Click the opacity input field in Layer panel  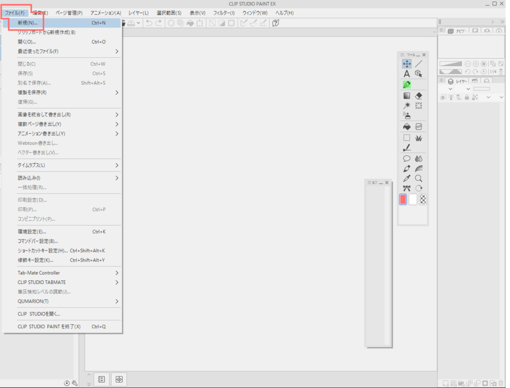[x=482, y=89]
